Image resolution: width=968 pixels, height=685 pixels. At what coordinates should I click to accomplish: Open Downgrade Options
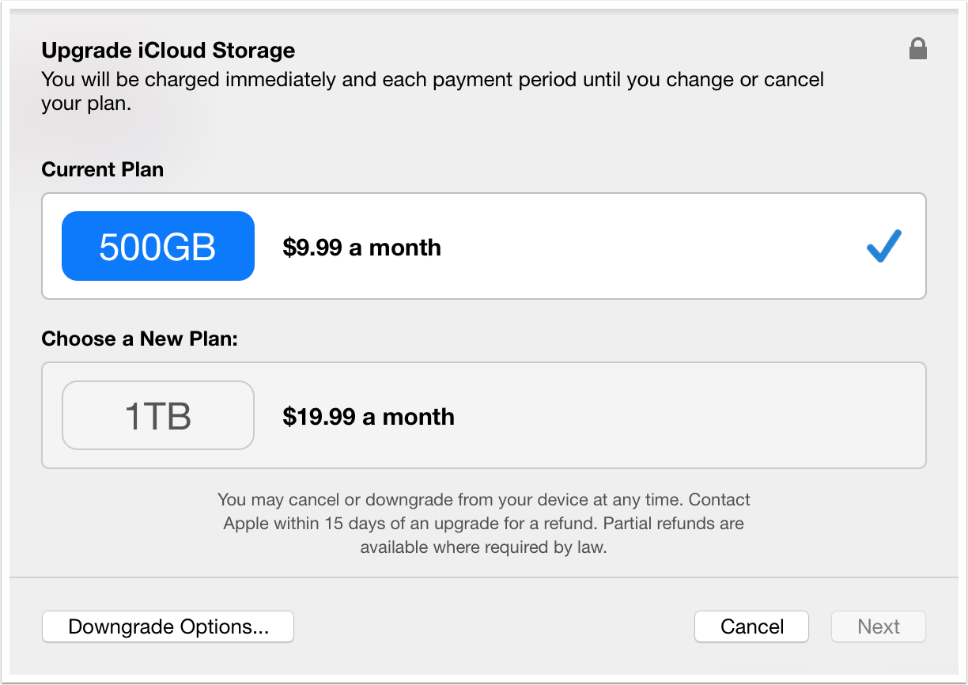point(168,626)
